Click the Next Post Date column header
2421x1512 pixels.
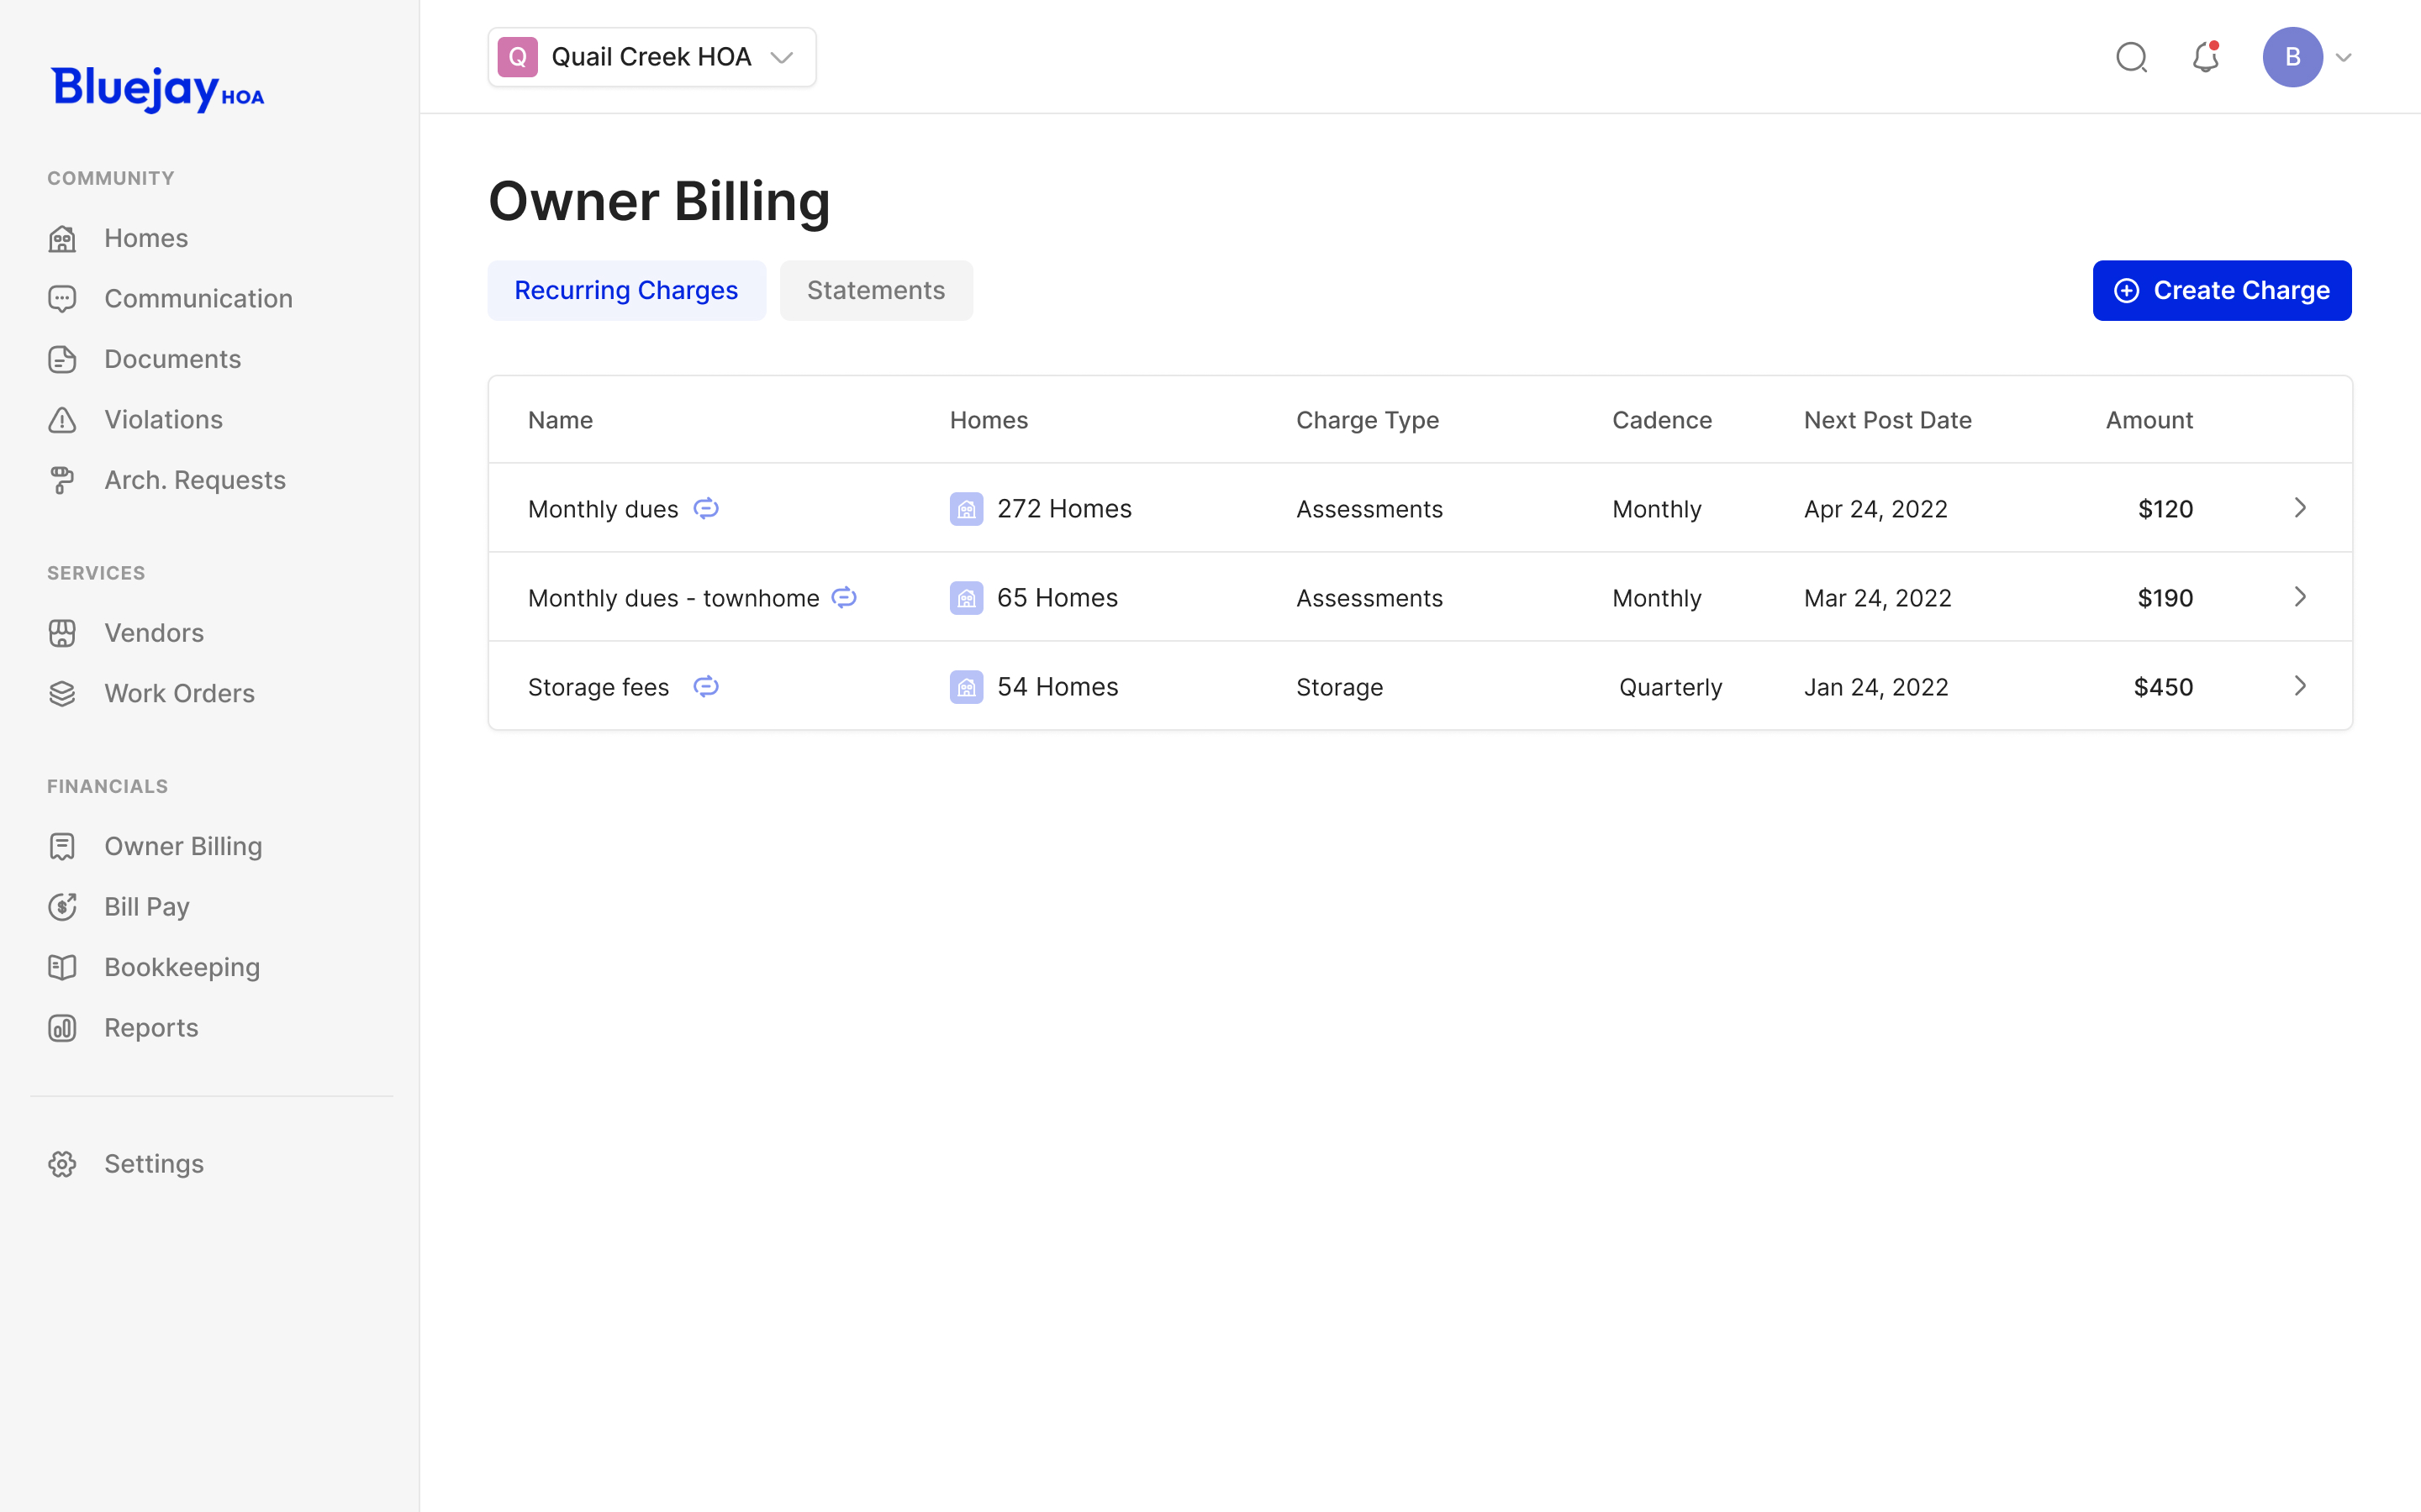[1888, 420]
